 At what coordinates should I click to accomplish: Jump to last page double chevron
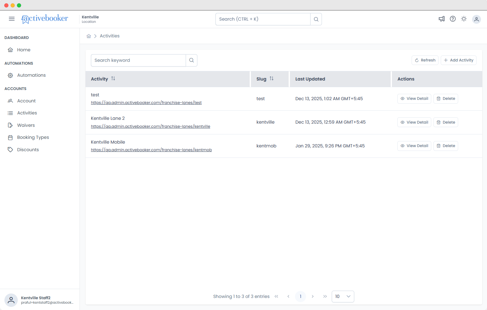[x=325, y=296]
